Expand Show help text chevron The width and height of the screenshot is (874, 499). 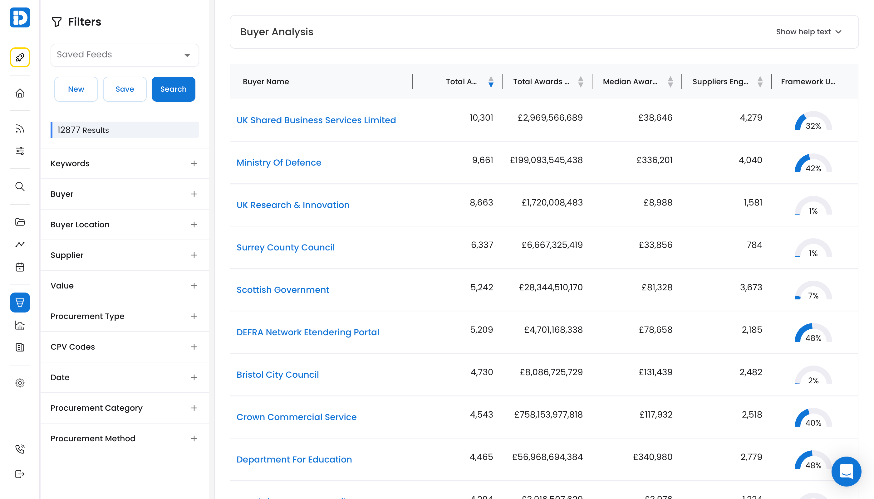(x=838, y=32)
